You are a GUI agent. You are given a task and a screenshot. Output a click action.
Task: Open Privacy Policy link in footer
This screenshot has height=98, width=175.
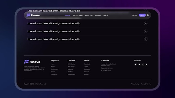pos(135,84)
